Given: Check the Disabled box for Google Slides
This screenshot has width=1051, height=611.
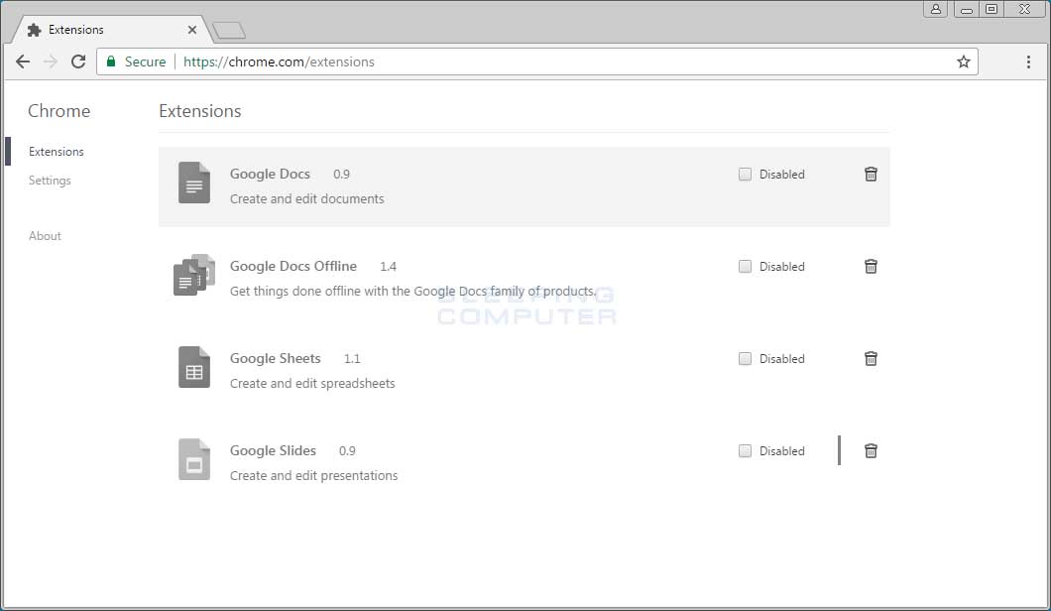Looking at the screenshot, I should click(745, 450).
